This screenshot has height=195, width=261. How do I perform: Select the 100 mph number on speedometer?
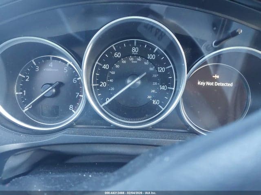[x=151, y=57]
